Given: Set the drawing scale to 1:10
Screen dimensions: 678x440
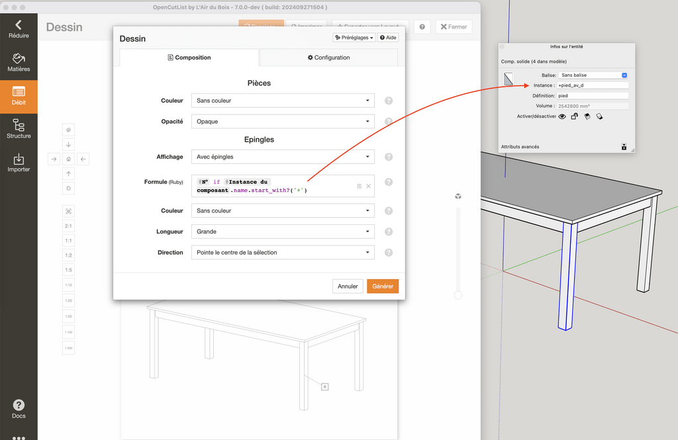Looking at the screenshot, I should (x=68, y=285).
